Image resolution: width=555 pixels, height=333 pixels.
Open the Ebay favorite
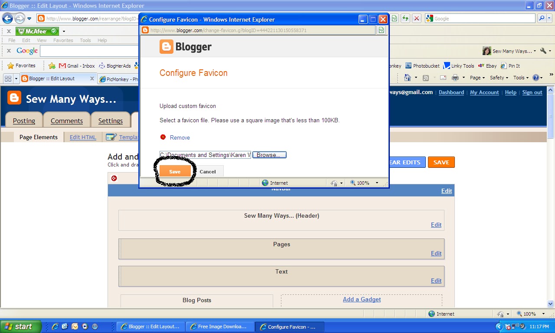[x=487, y=66]
